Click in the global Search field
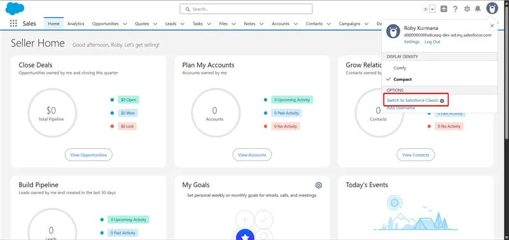This screenshot has height=240, width=509. (x=246, y=9)
